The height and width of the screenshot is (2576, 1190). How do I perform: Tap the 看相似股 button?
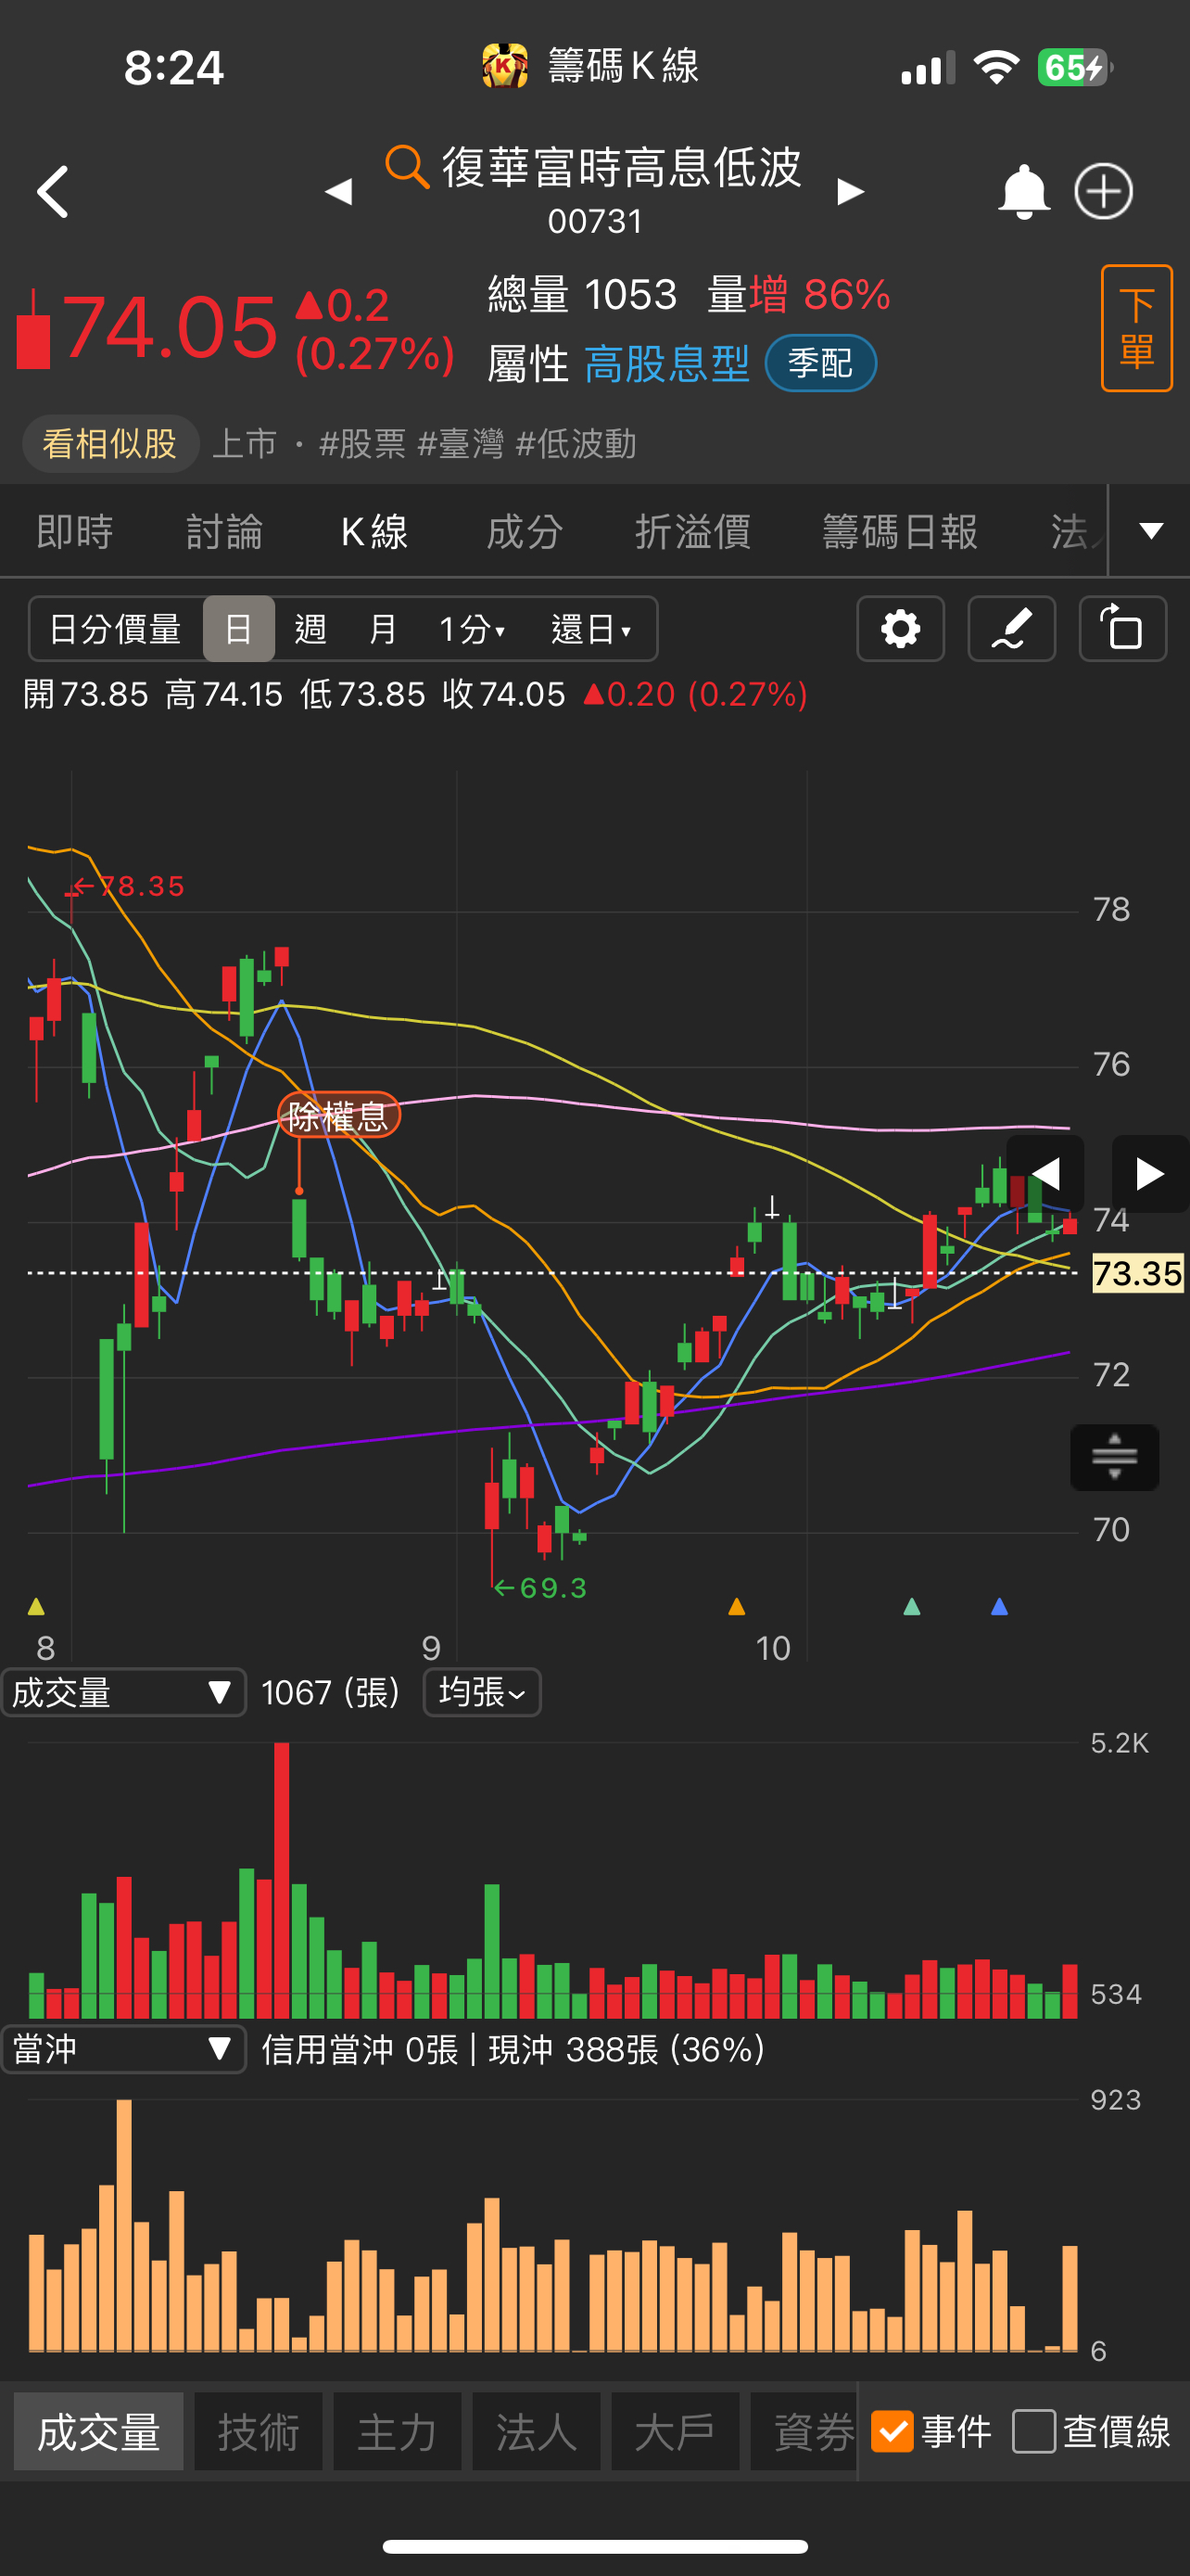click(x=110, y=443)
